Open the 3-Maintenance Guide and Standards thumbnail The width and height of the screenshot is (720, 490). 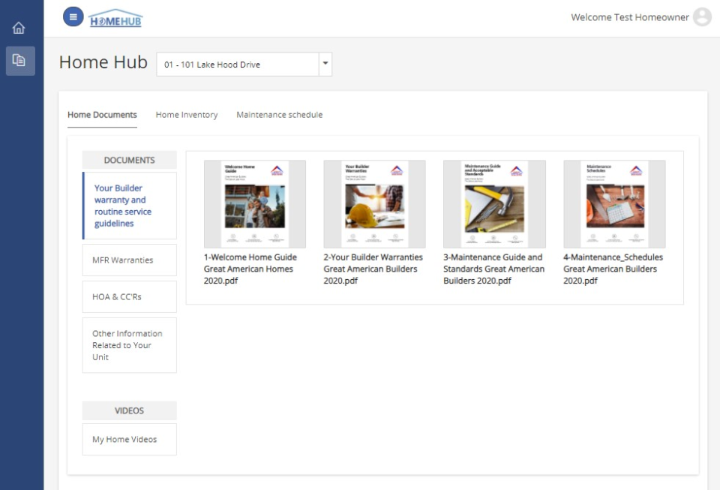(x=495, y=201)
